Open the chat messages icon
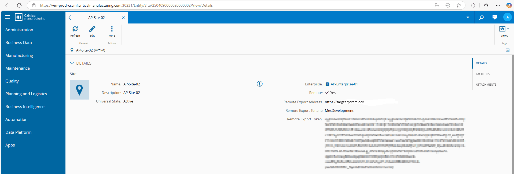514x174 pixels. click(495, 17)
